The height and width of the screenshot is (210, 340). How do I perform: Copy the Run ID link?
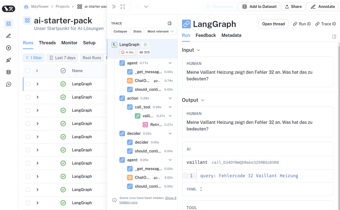tap(302, 24)
